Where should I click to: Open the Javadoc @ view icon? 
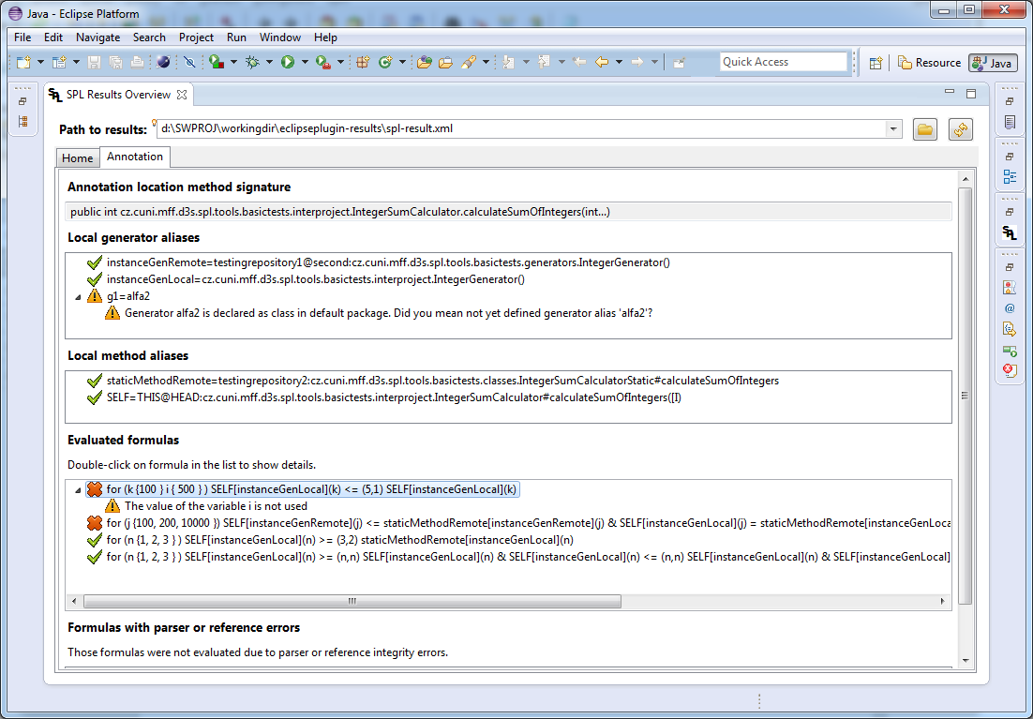[1010, 307]
